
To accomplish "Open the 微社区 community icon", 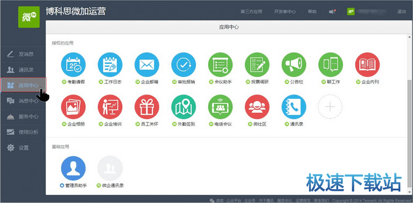I will 257,107.
